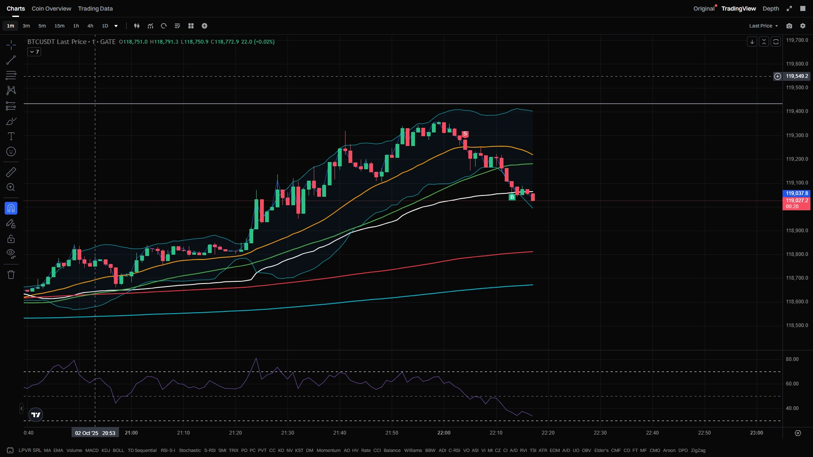The width and height of the screenshot is (813, 457).
Task: Click the 119,549.2 price axis label
Action: click(797, 76)
